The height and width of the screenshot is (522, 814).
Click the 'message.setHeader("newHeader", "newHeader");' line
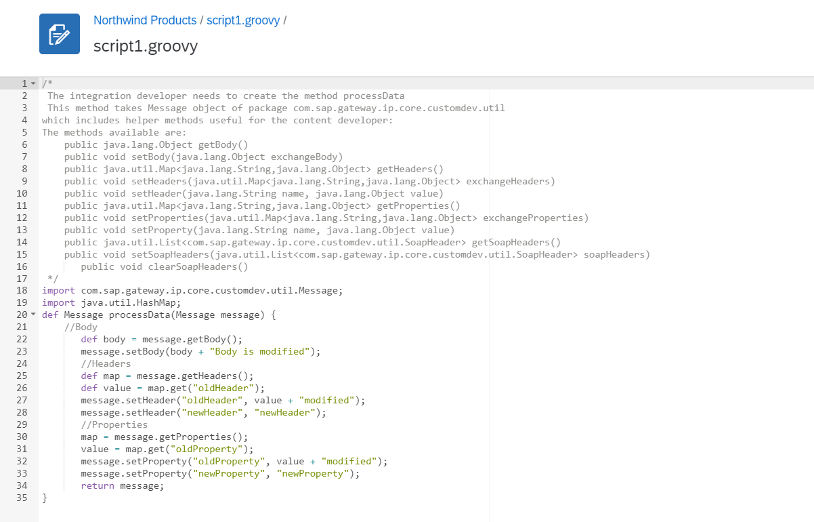click(203, 413)
